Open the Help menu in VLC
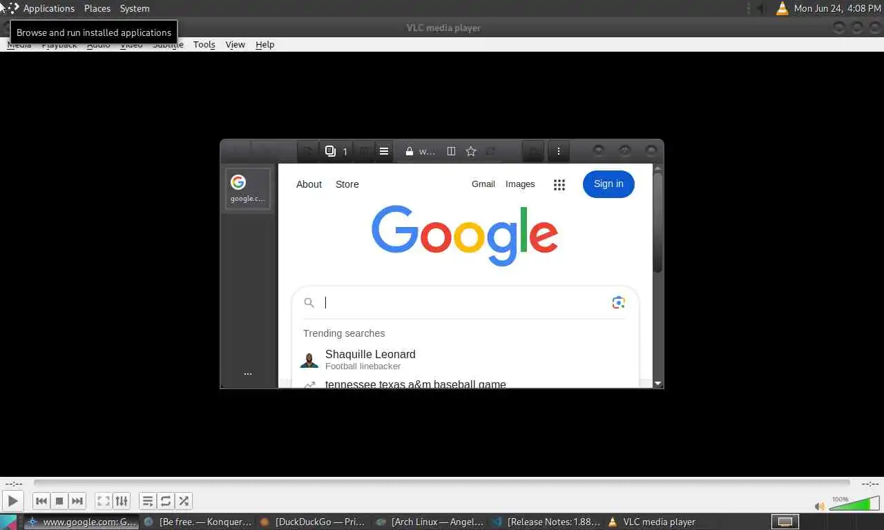 265,44
